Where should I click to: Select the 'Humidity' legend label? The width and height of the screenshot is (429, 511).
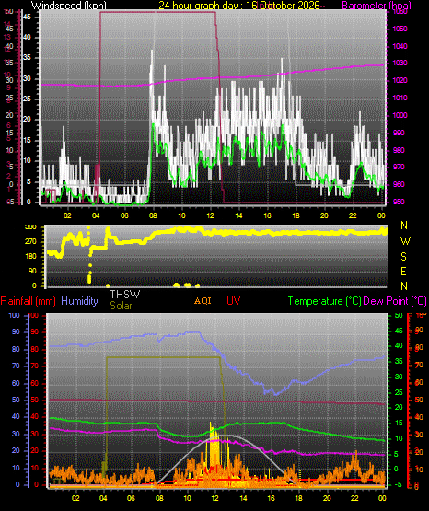pos(79,301)
